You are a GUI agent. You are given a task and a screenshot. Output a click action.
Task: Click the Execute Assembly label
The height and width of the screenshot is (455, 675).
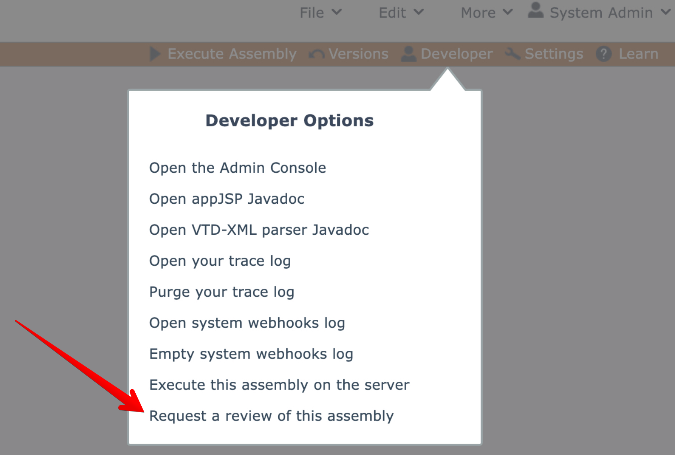232,54
